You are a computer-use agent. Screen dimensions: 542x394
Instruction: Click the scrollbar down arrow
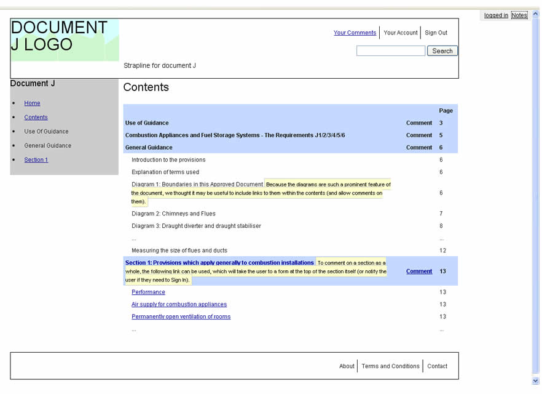point(535,381)
